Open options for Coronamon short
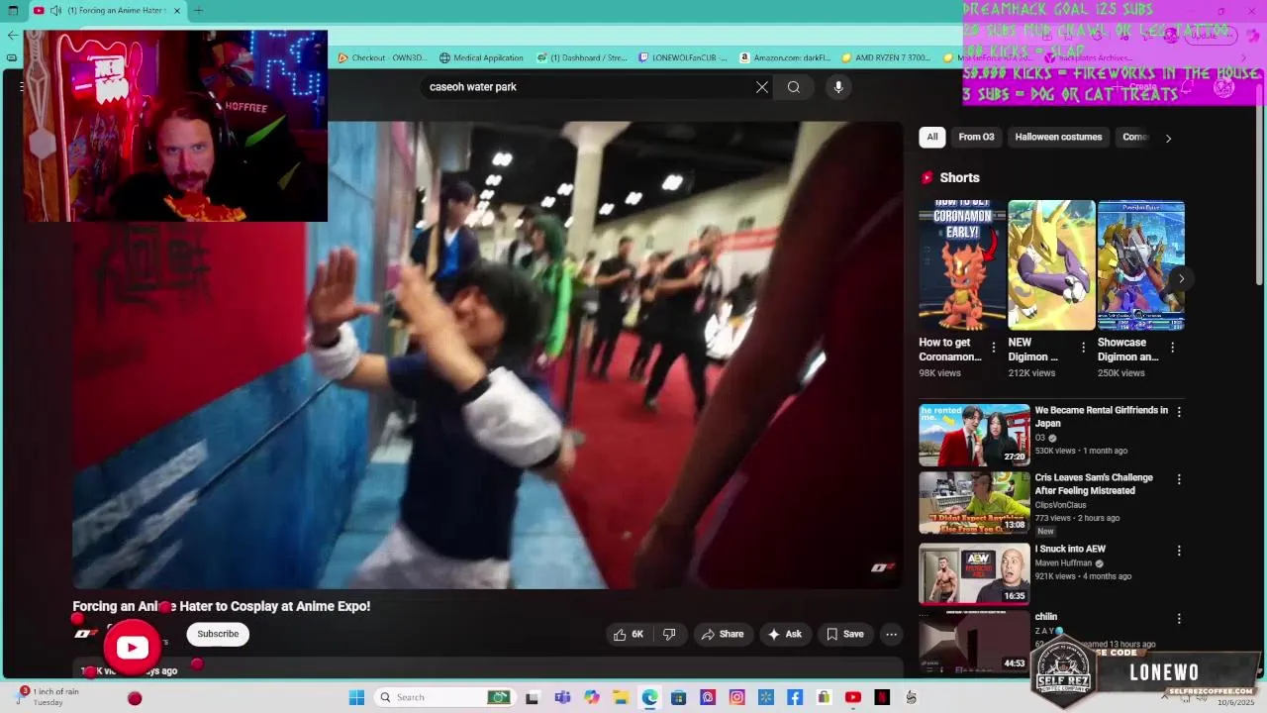The image size is (1267, 713). tap(995, 348)
